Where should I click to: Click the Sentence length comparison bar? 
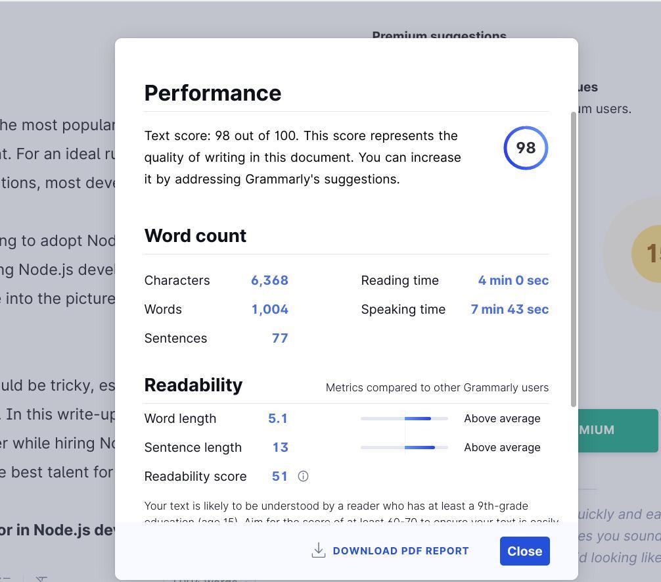(404, 447)
